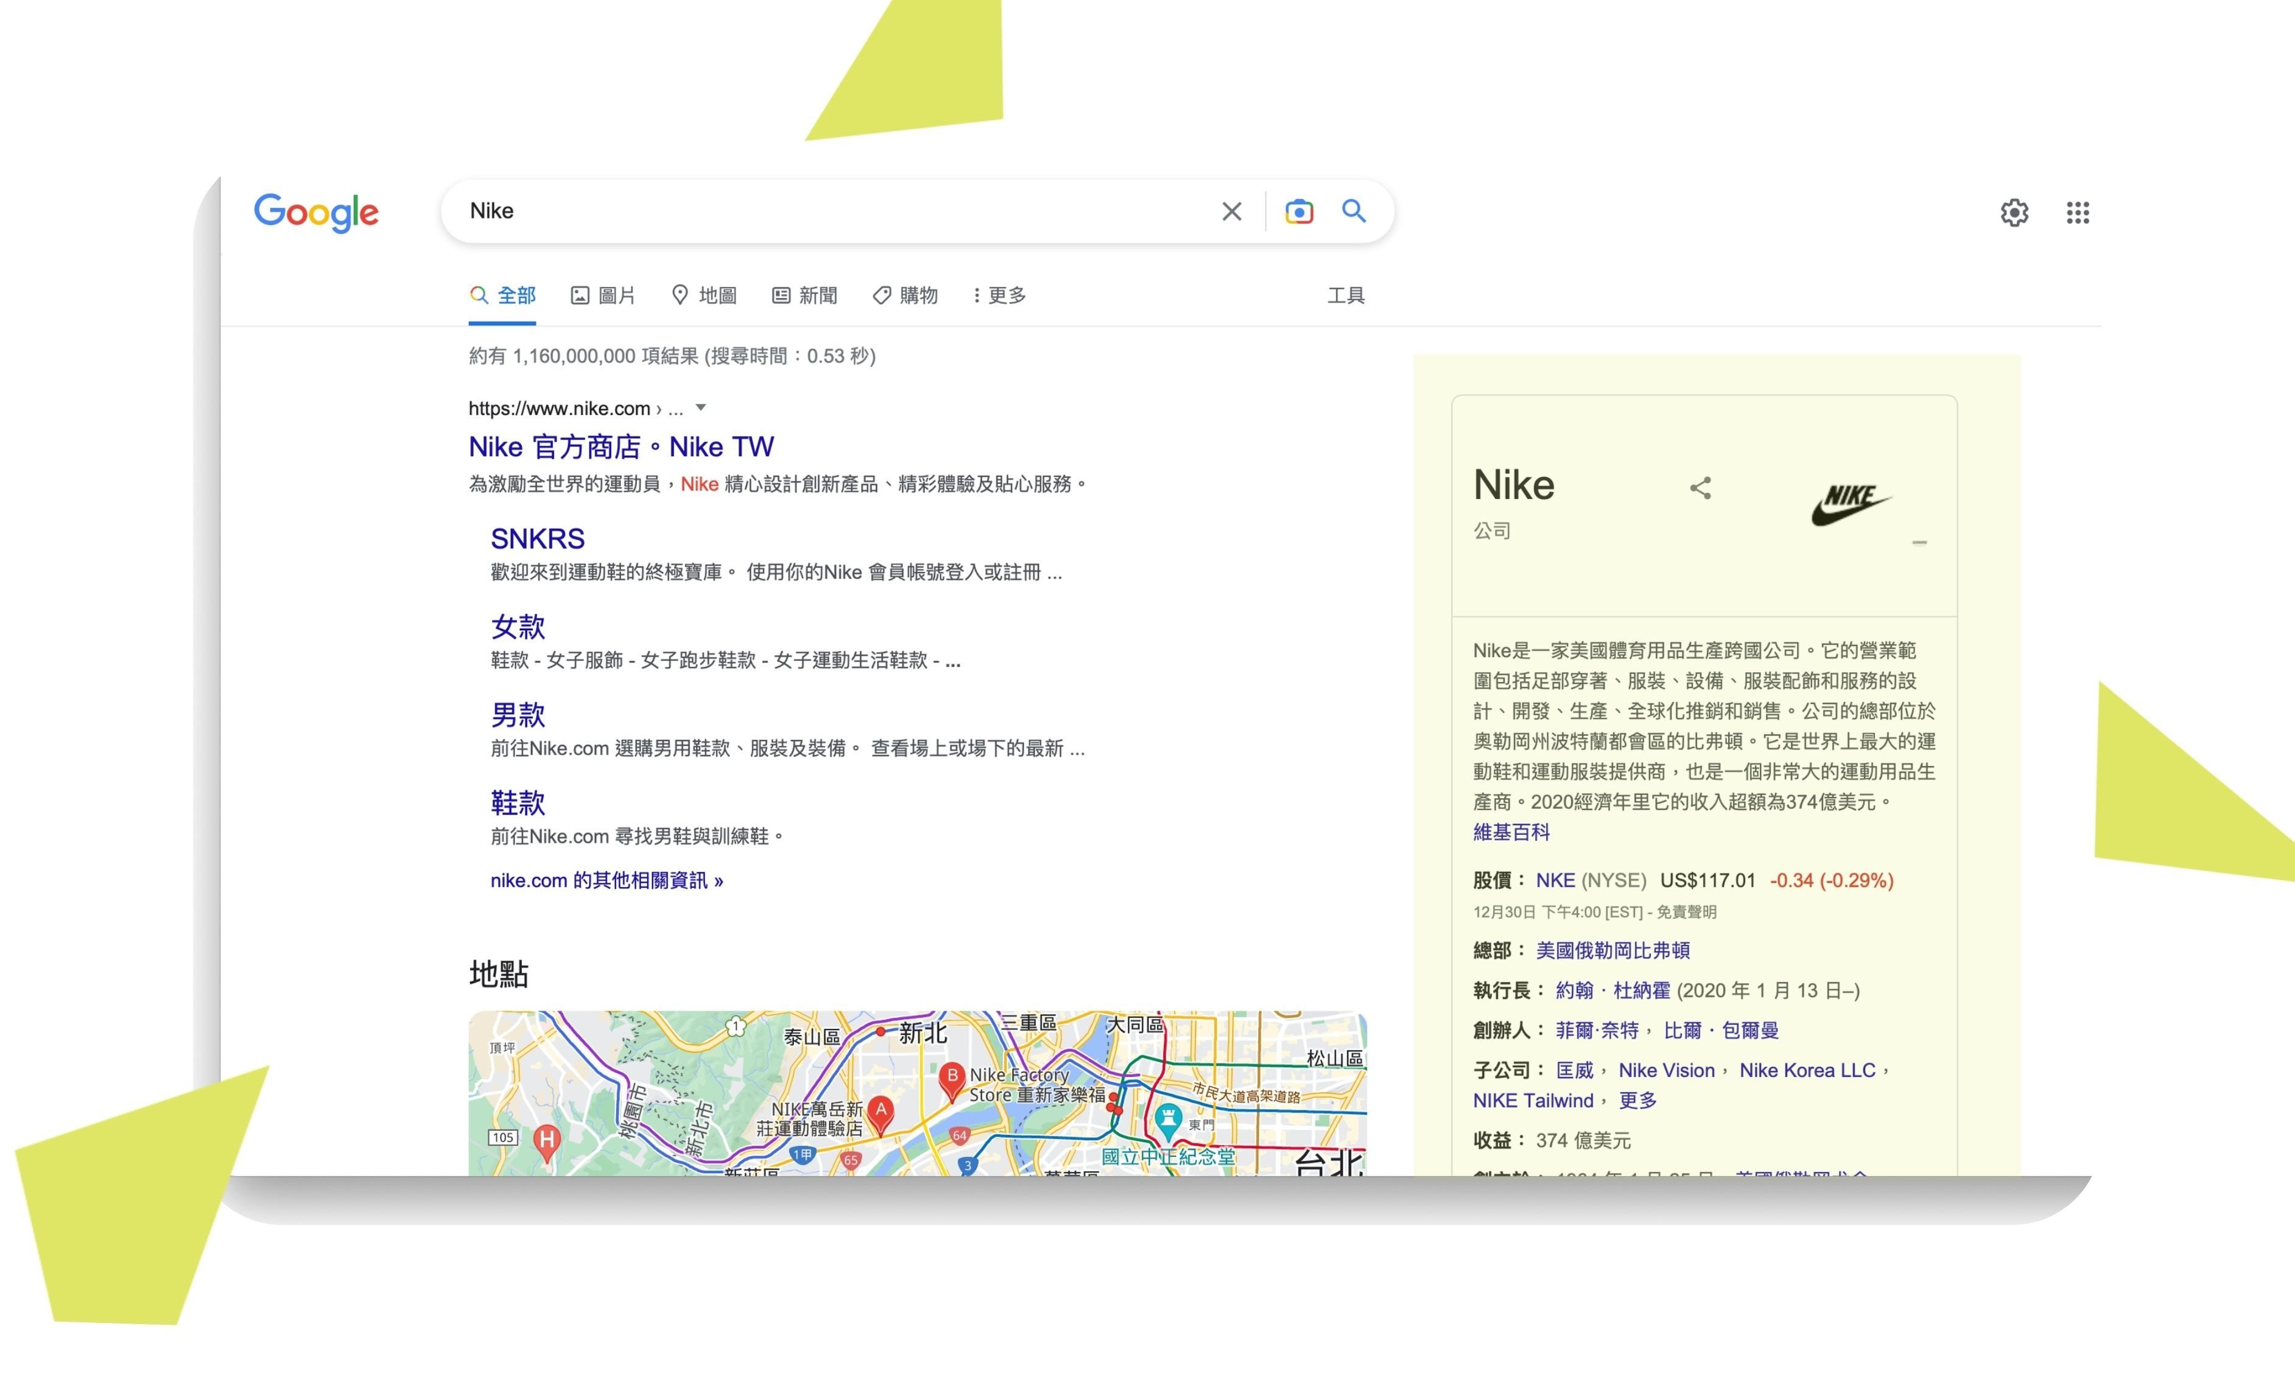Click the H hospital marker on map
Image resolution: width=2295 pixels, height=1377 pixels.
tap(547, 1142)
